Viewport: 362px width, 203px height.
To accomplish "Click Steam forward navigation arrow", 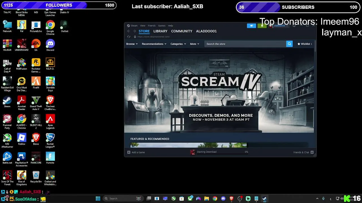I will [135, 31].
